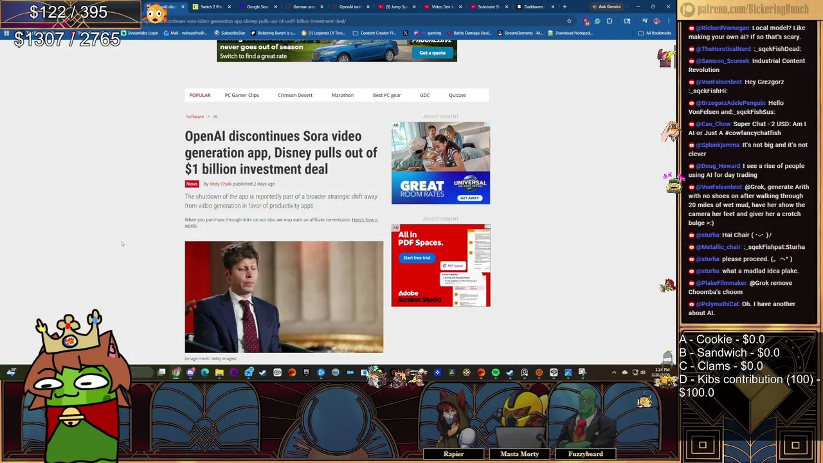823x463 pixels.
Task: Click the article headline about OpenAI Sora
Action: click(x=281, y=152)
